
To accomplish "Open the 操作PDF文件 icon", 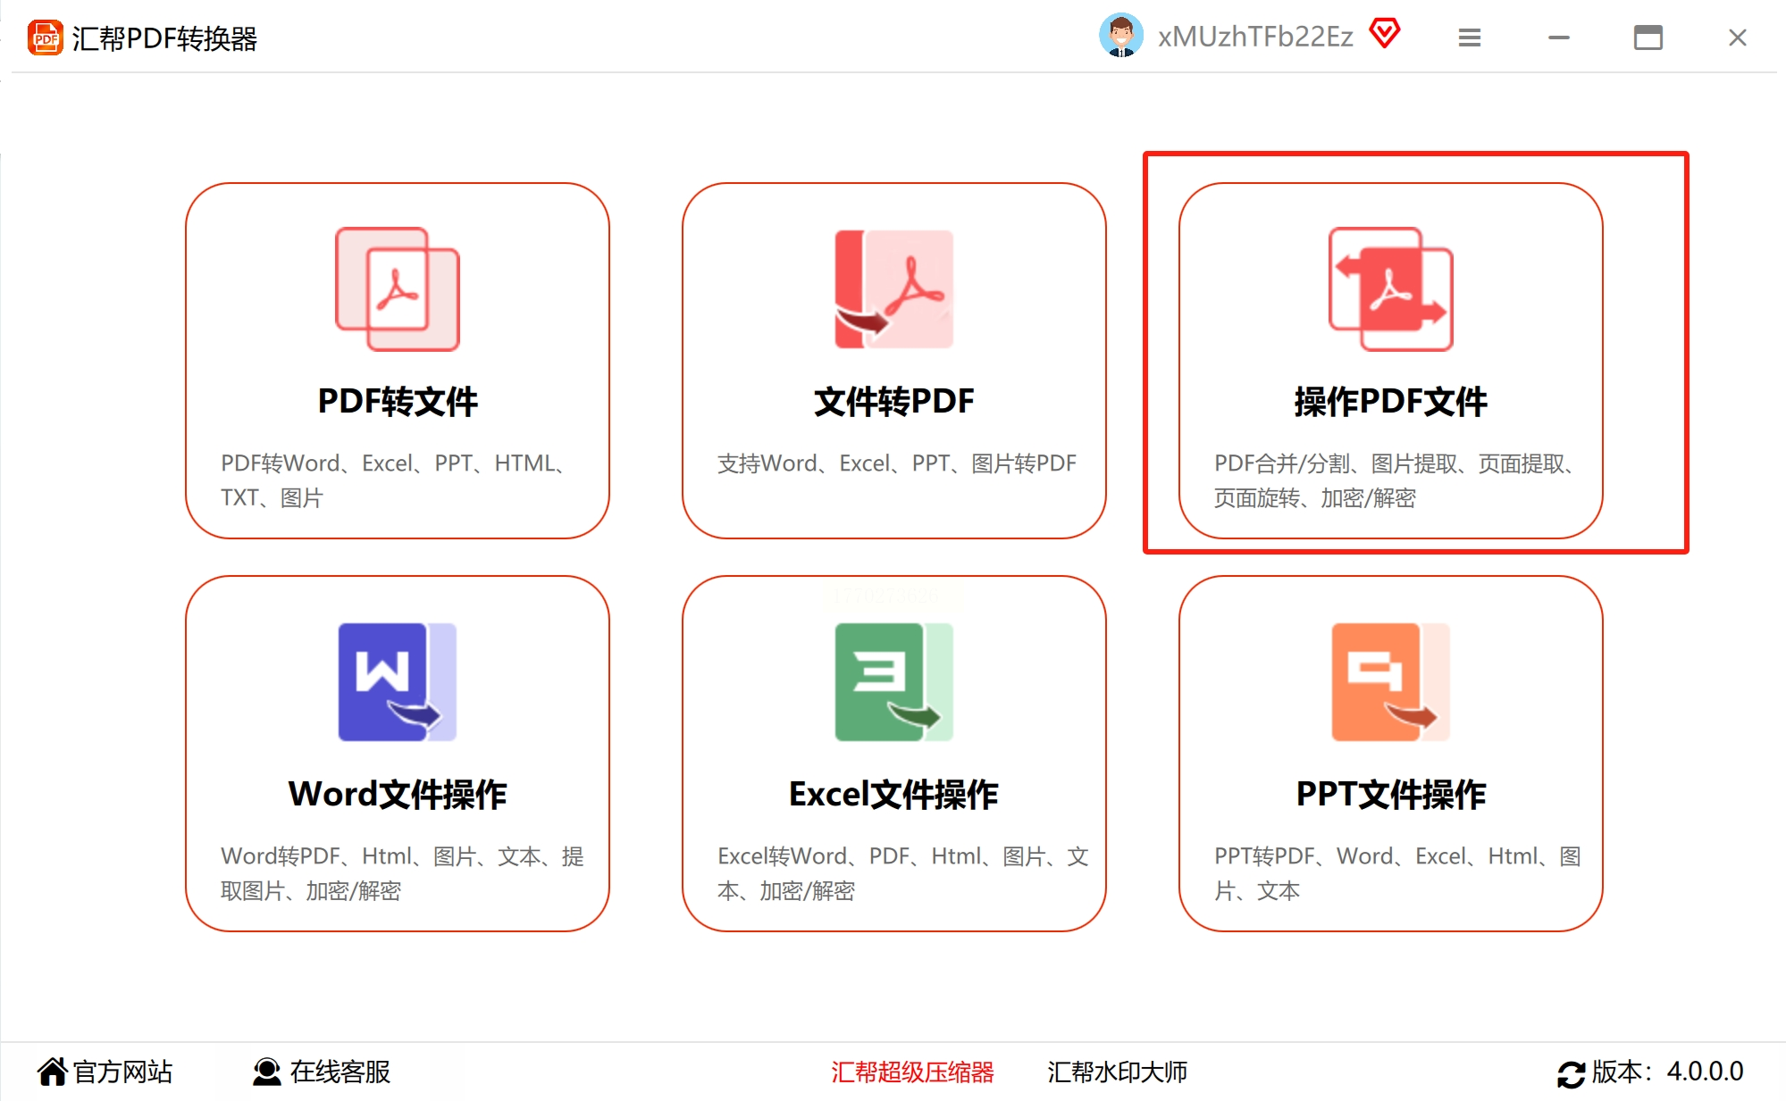I will point(1390,288).
